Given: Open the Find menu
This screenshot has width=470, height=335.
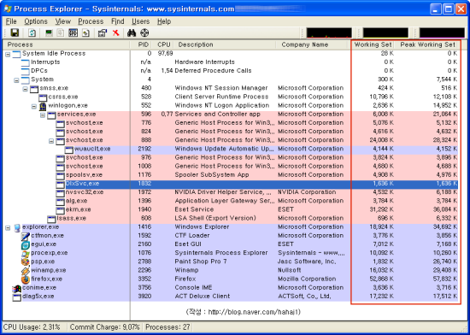Looking at the screenshot, I should [118, 21].
